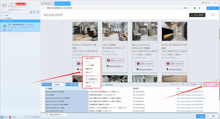Open 抽出タイプ submenu

pos(92,72)
